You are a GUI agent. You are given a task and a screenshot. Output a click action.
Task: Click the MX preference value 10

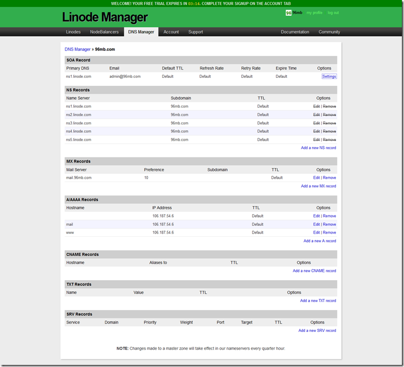tap(146, 178)
